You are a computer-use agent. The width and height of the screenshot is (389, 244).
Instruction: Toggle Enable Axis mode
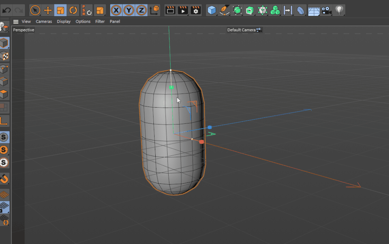pos(4,121)
